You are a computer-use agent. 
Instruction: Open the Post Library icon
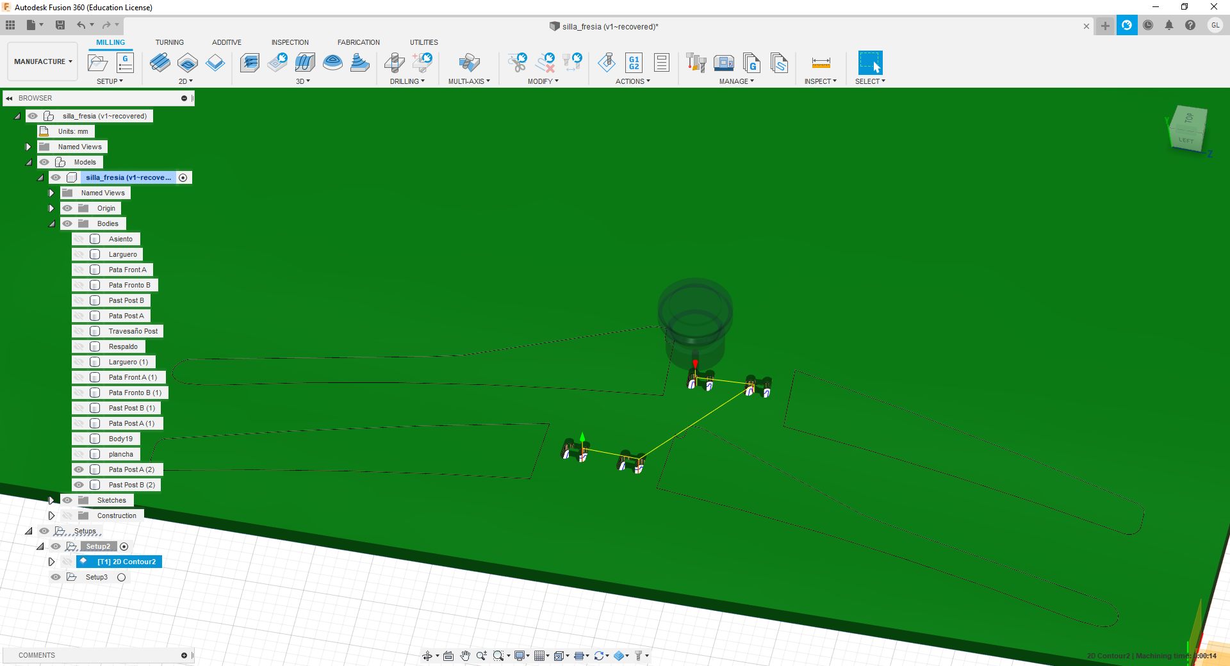pos(751,63)
